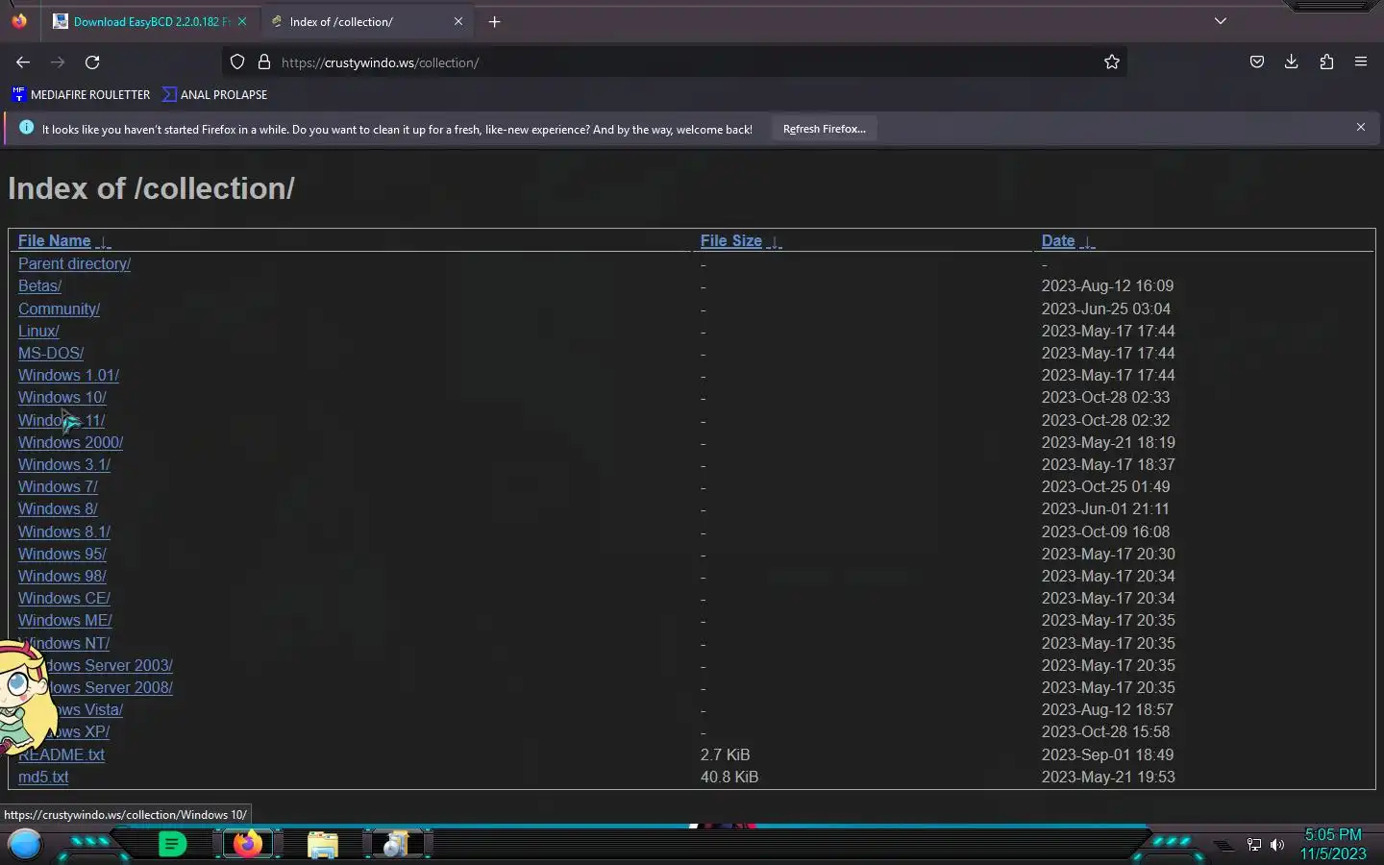
Task: Expand the list all tabs chevron
Action: [1221, 21]
